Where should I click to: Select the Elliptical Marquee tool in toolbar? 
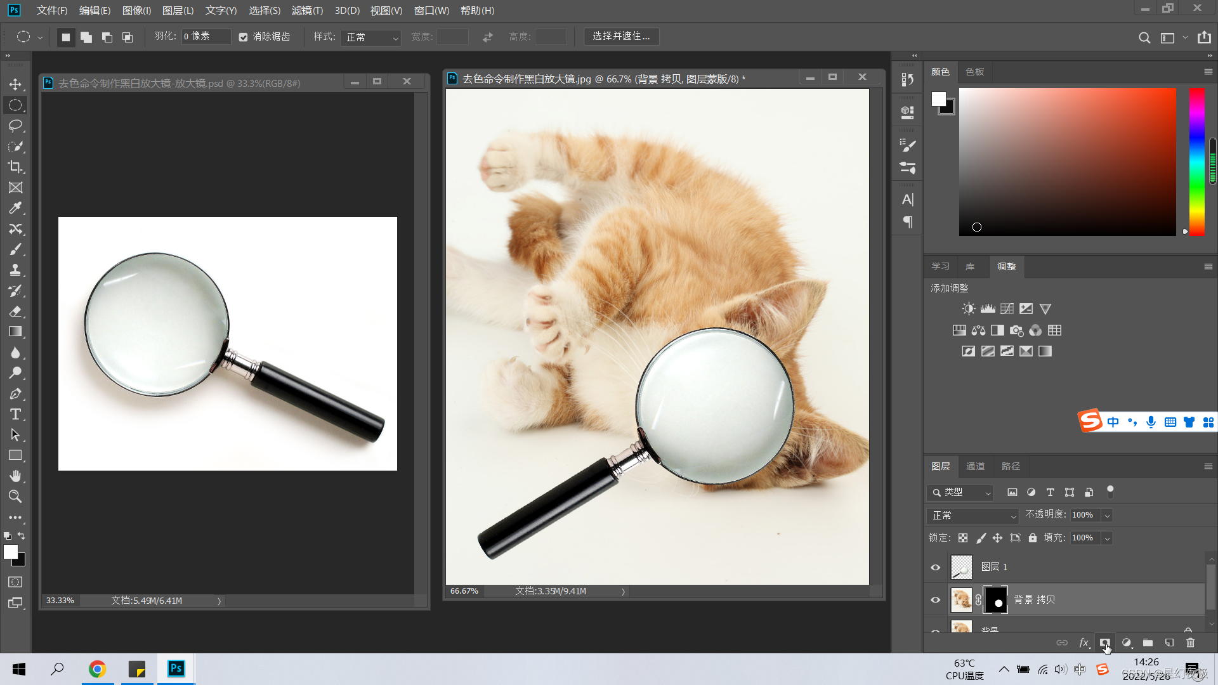pyautogui.click(x=15, y=105)
